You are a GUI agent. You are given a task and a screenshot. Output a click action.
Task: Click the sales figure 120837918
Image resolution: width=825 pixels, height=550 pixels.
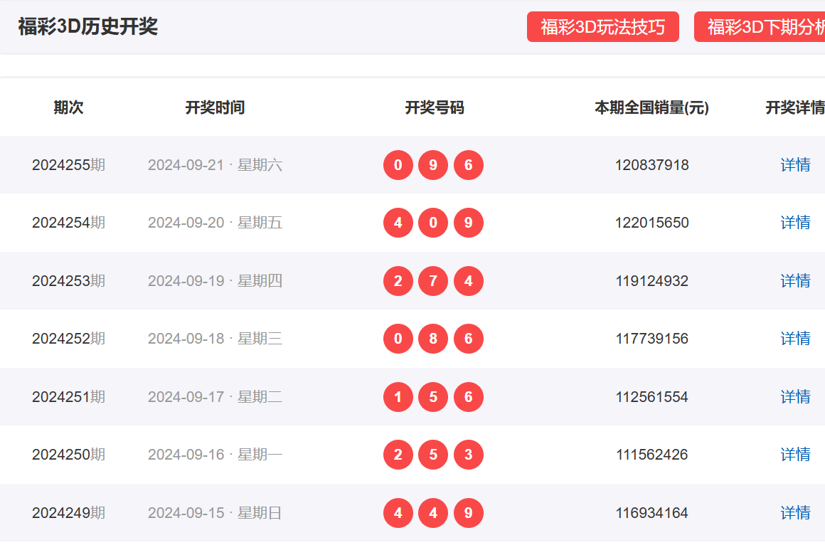tap(651, 165)
